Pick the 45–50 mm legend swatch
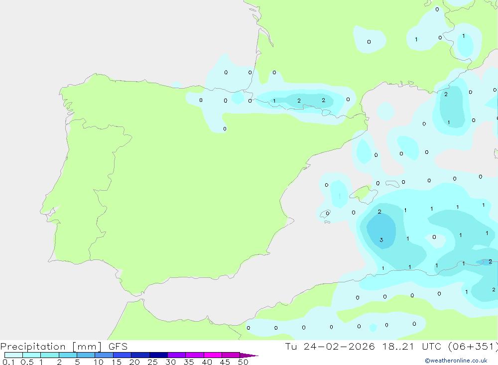The image size is (498, 365). tap(231, 355)
